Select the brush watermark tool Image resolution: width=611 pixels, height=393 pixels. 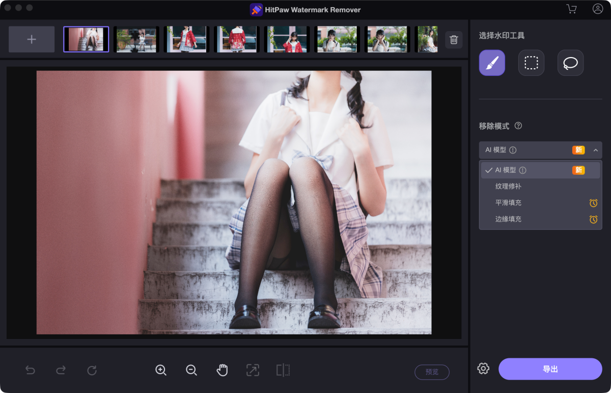tap(492, 63)
